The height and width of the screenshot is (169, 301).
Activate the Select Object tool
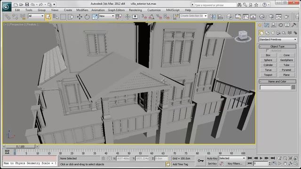tap(48, 17)
